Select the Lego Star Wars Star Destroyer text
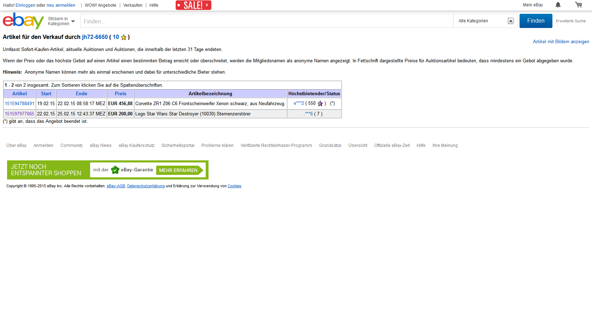Viewport: 592px width, 320px height. pos(193,114)
